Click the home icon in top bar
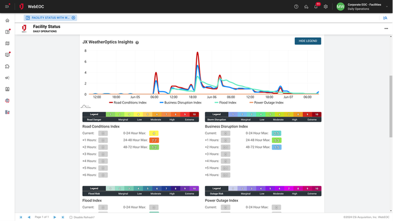 coord(306,7)
